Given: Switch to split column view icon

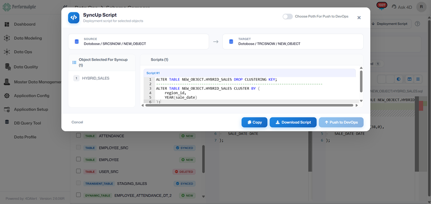Looking at the screenshot, I should point(409,79).
